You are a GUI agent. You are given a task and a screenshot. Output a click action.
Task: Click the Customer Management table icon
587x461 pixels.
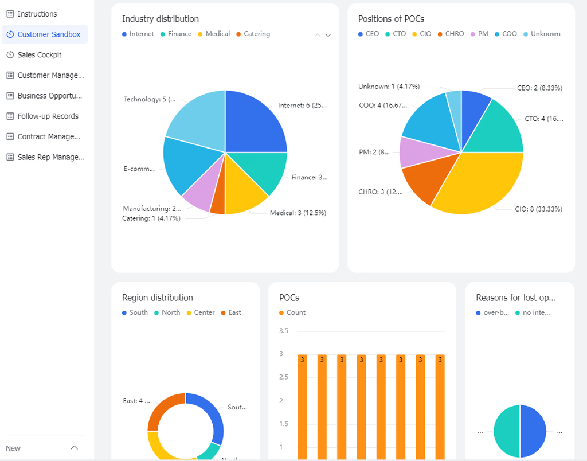(x=10, y=75)
